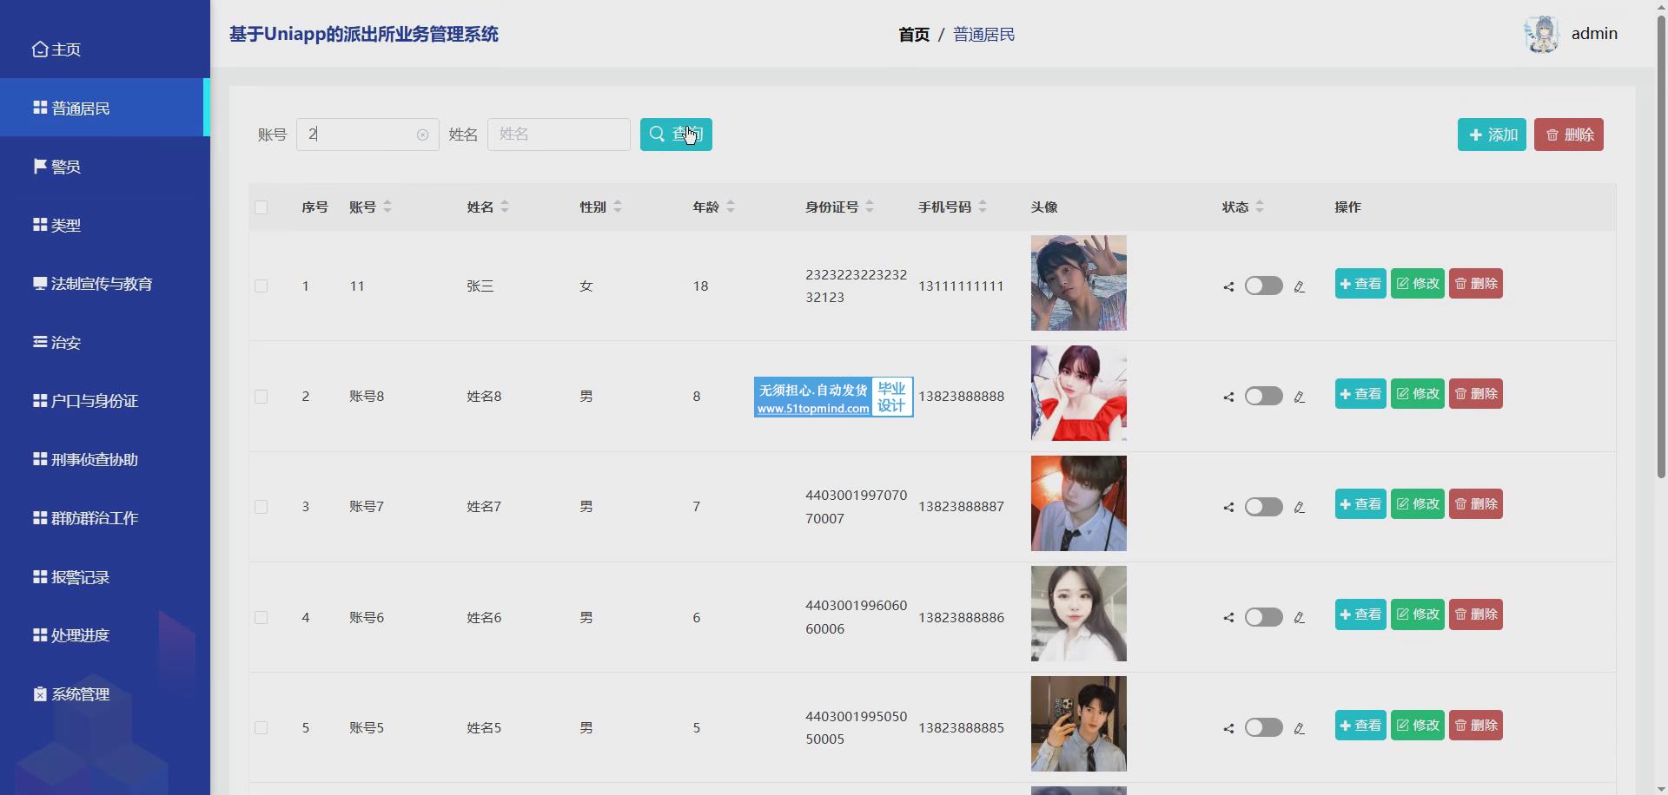The image size is (1668, 795).
Task: Click the pencil edit icon in row 2
Action: click(x=1299, y=397)
